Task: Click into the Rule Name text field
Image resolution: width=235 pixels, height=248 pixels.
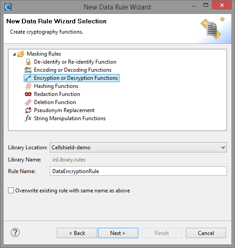Action: click(138, 171)
